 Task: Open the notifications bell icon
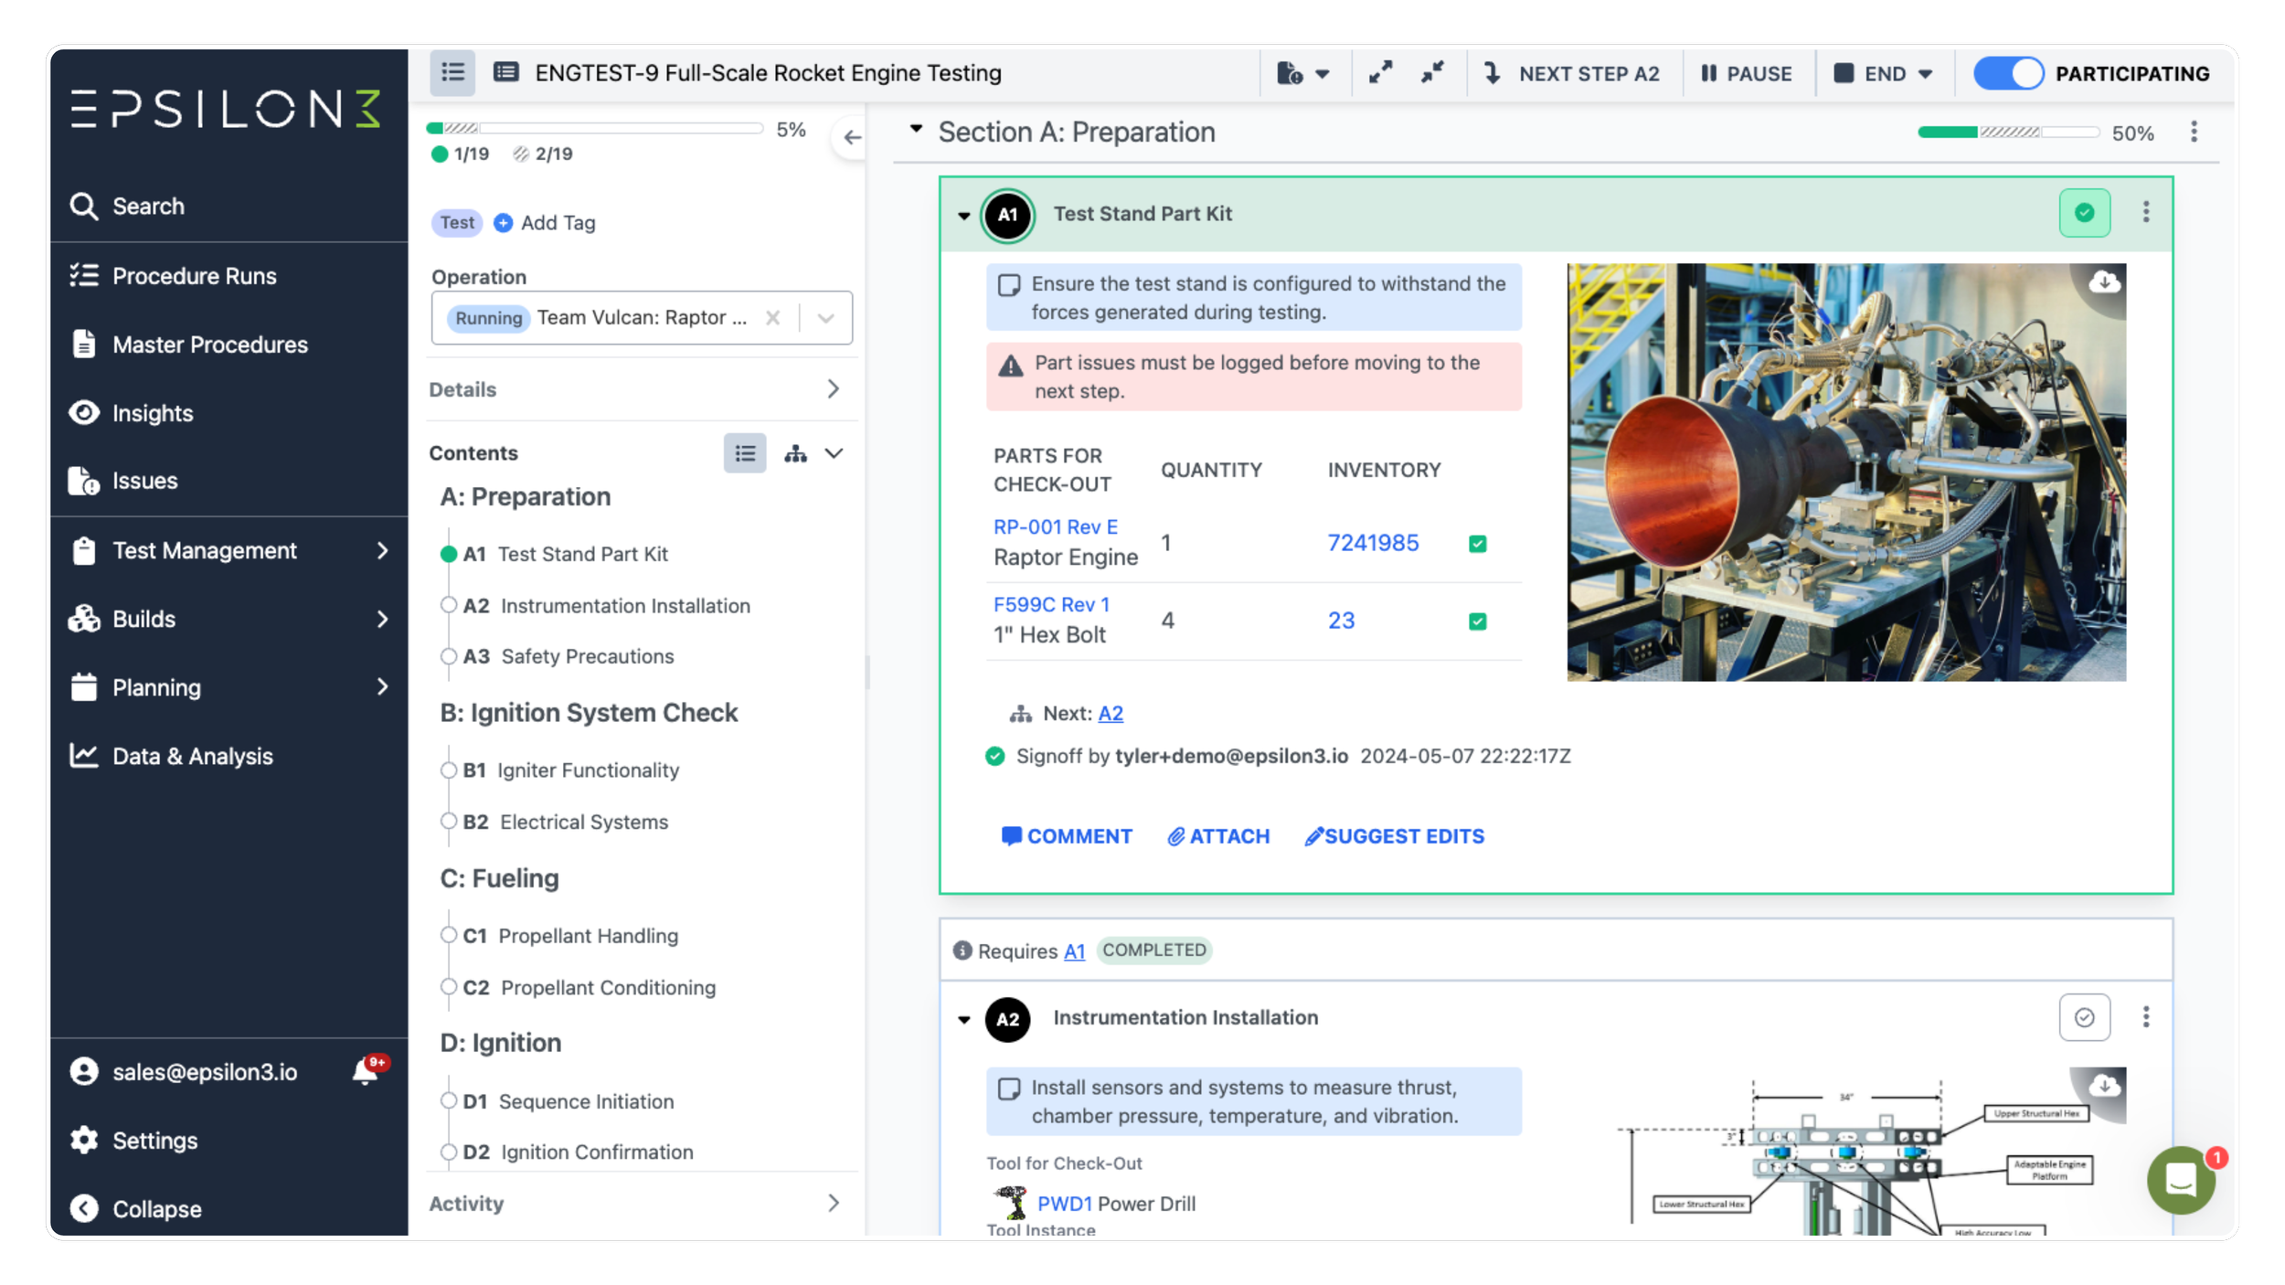coord(364,1069)
